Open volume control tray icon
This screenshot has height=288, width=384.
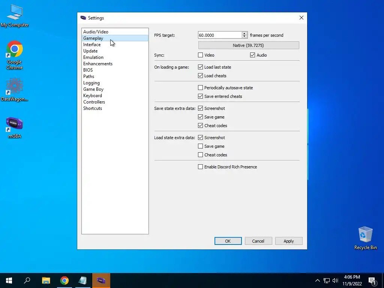click(335, 280)
